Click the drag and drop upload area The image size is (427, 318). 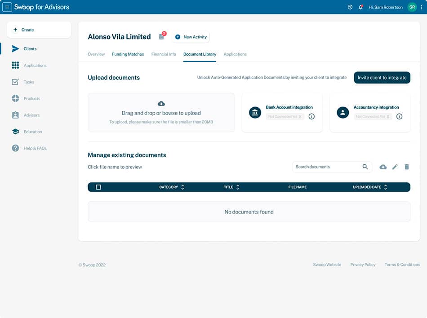tap(161, 112)
